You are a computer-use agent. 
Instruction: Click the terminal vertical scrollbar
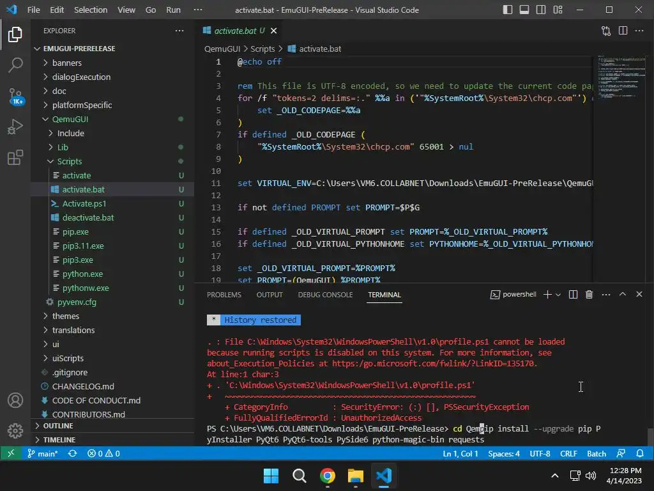[x=650, y=437]
